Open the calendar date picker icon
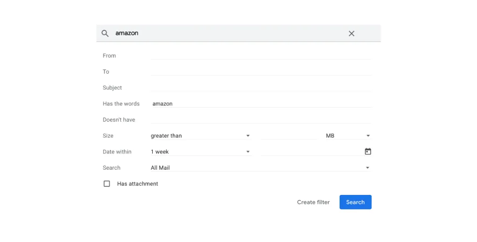Viewport: 477px width, 242px height. click(368, 151)
